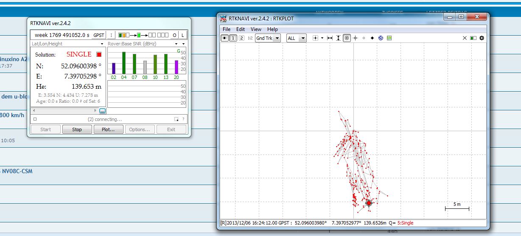Image resolution: width=521 pixels, height=236 pixels.
Task: Click the fit vertical scale icon
Action: 338,38
